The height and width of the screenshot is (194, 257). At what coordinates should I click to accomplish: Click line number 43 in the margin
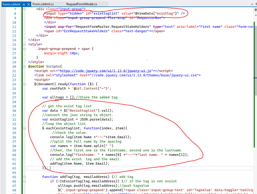[x=14, y=168]
